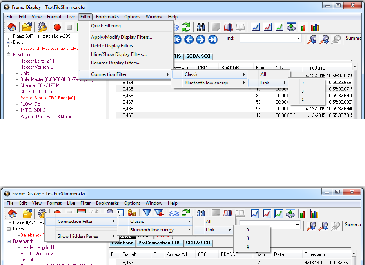Viewport: 365px width, 265px height.
Task: Click inside the Find text field
Action: (x=265, y=39)
